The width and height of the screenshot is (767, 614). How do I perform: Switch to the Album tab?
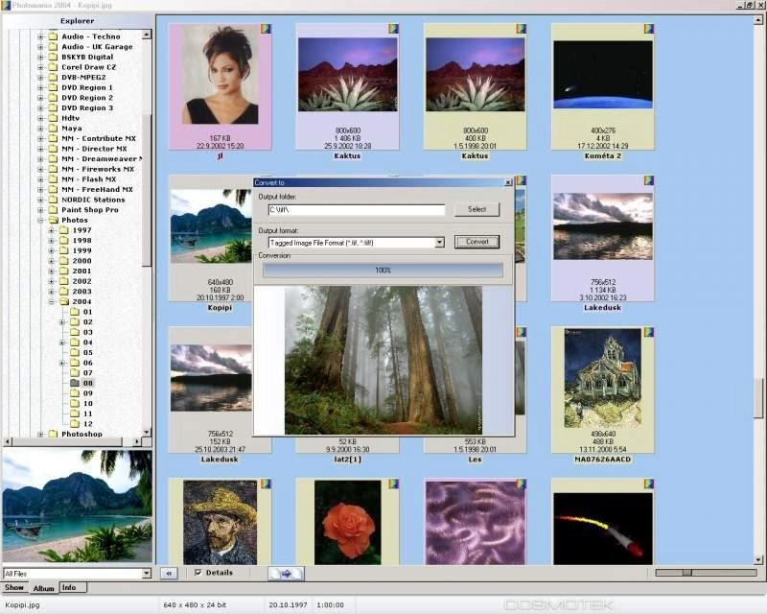(x=43, y=588)
